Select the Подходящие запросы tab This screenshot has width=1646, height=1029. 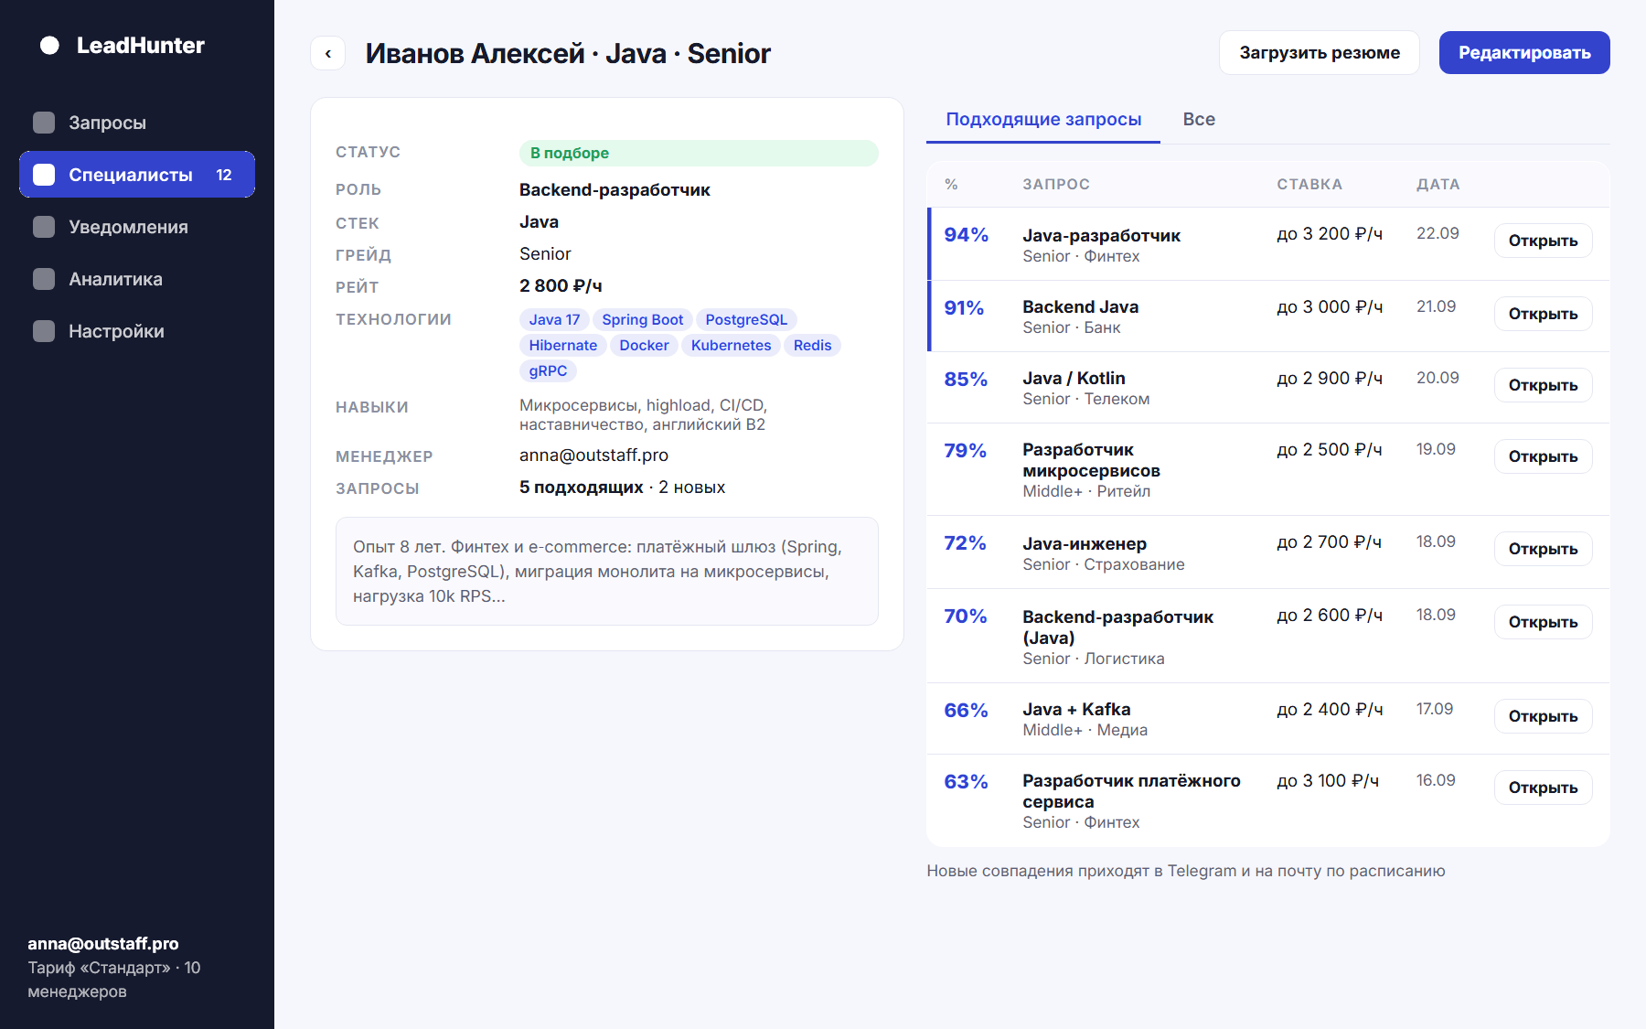[x=1043, y=120]
